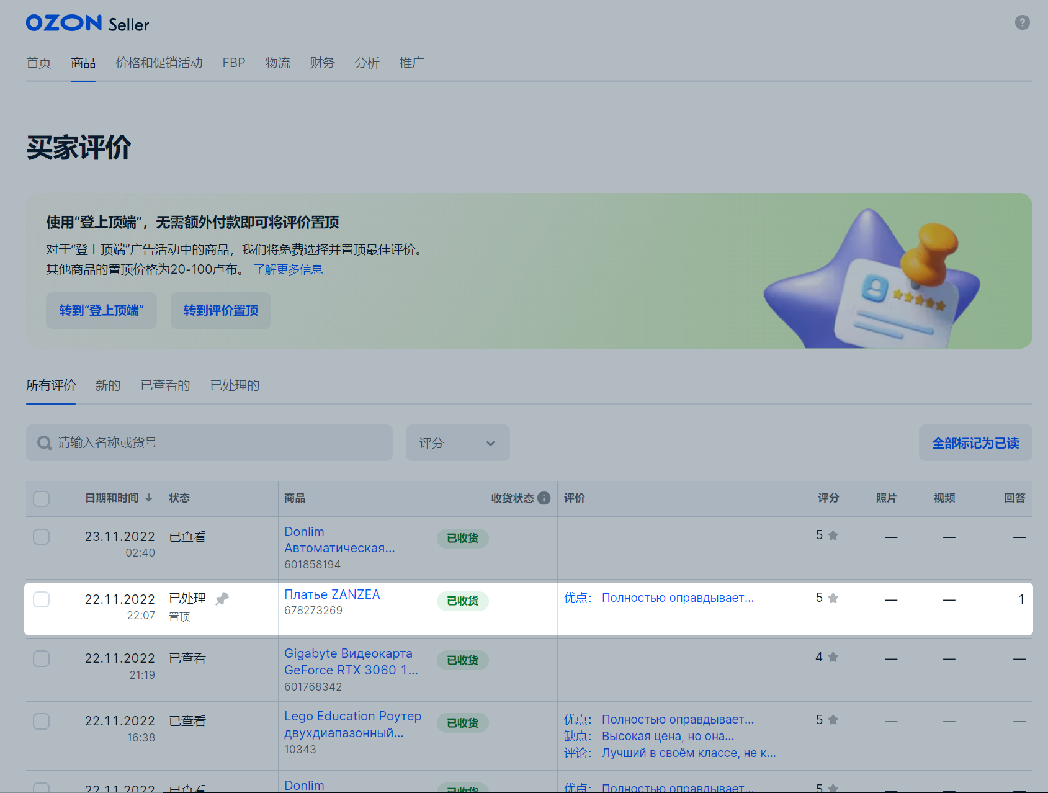Click the 已收货 badge in Donlim Автоматическая row

click(x=463, y=539)
